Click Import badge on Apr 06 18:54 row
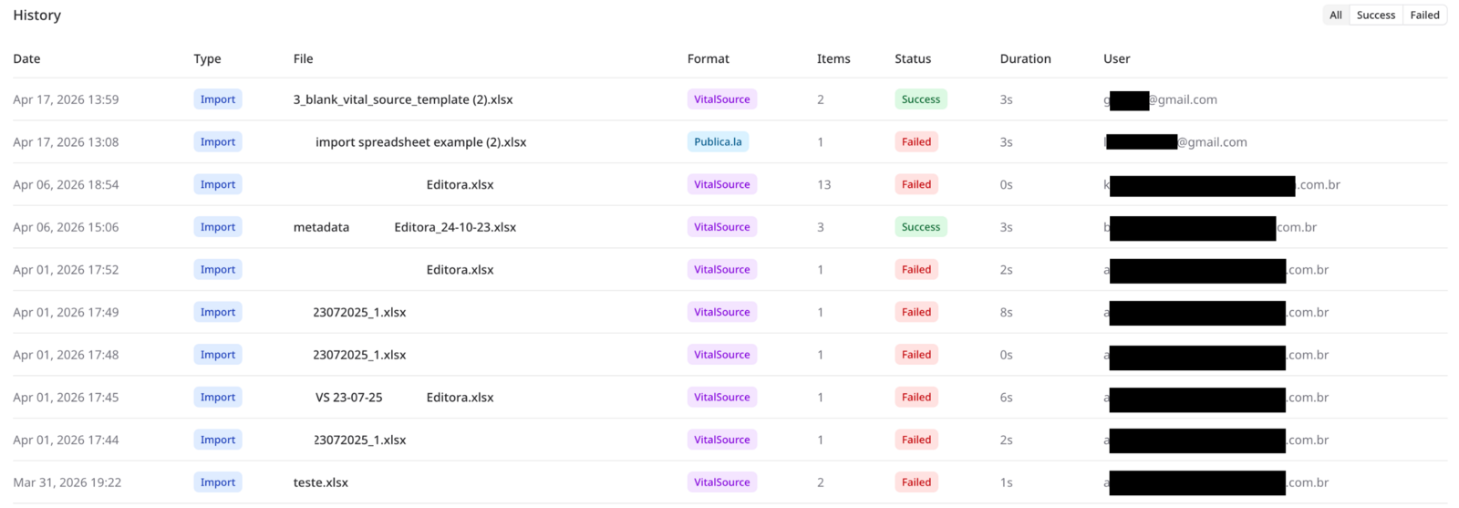1459x508 pixels. 218,184
